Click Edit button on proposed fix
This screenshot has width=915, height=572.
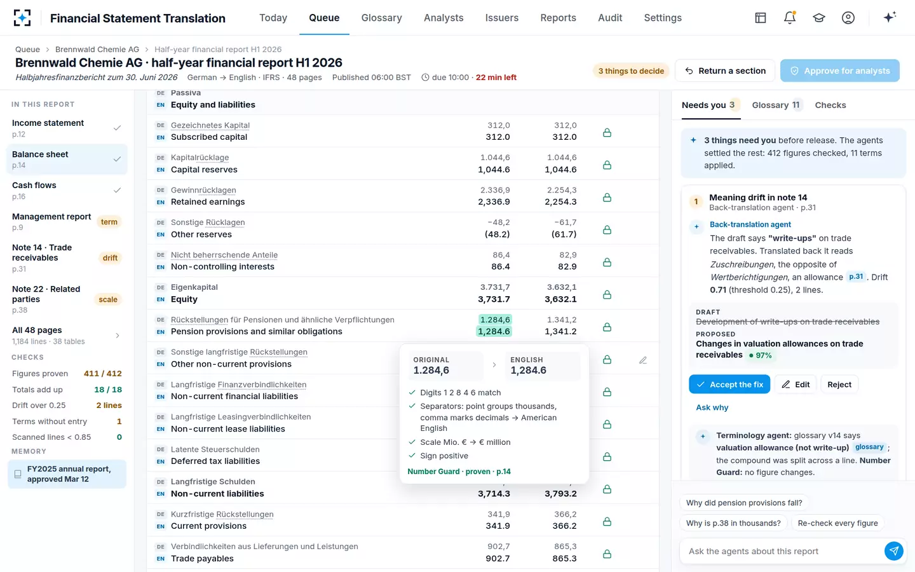(x=796, y=385)
